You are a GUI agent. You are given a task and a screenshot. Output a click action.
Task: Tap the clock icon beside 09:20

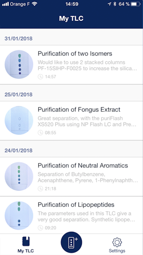click(x=40, y=228)
